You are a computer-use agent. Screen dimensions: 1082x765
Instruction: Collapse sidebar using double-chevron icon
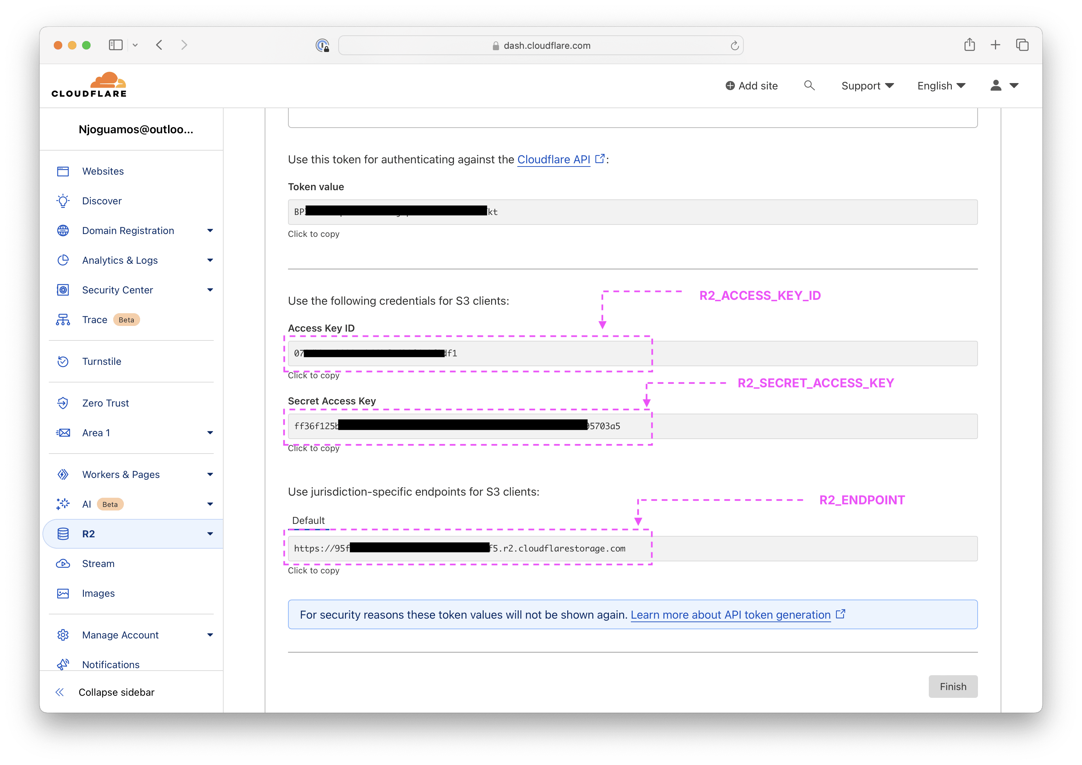(x=60, y=692)
